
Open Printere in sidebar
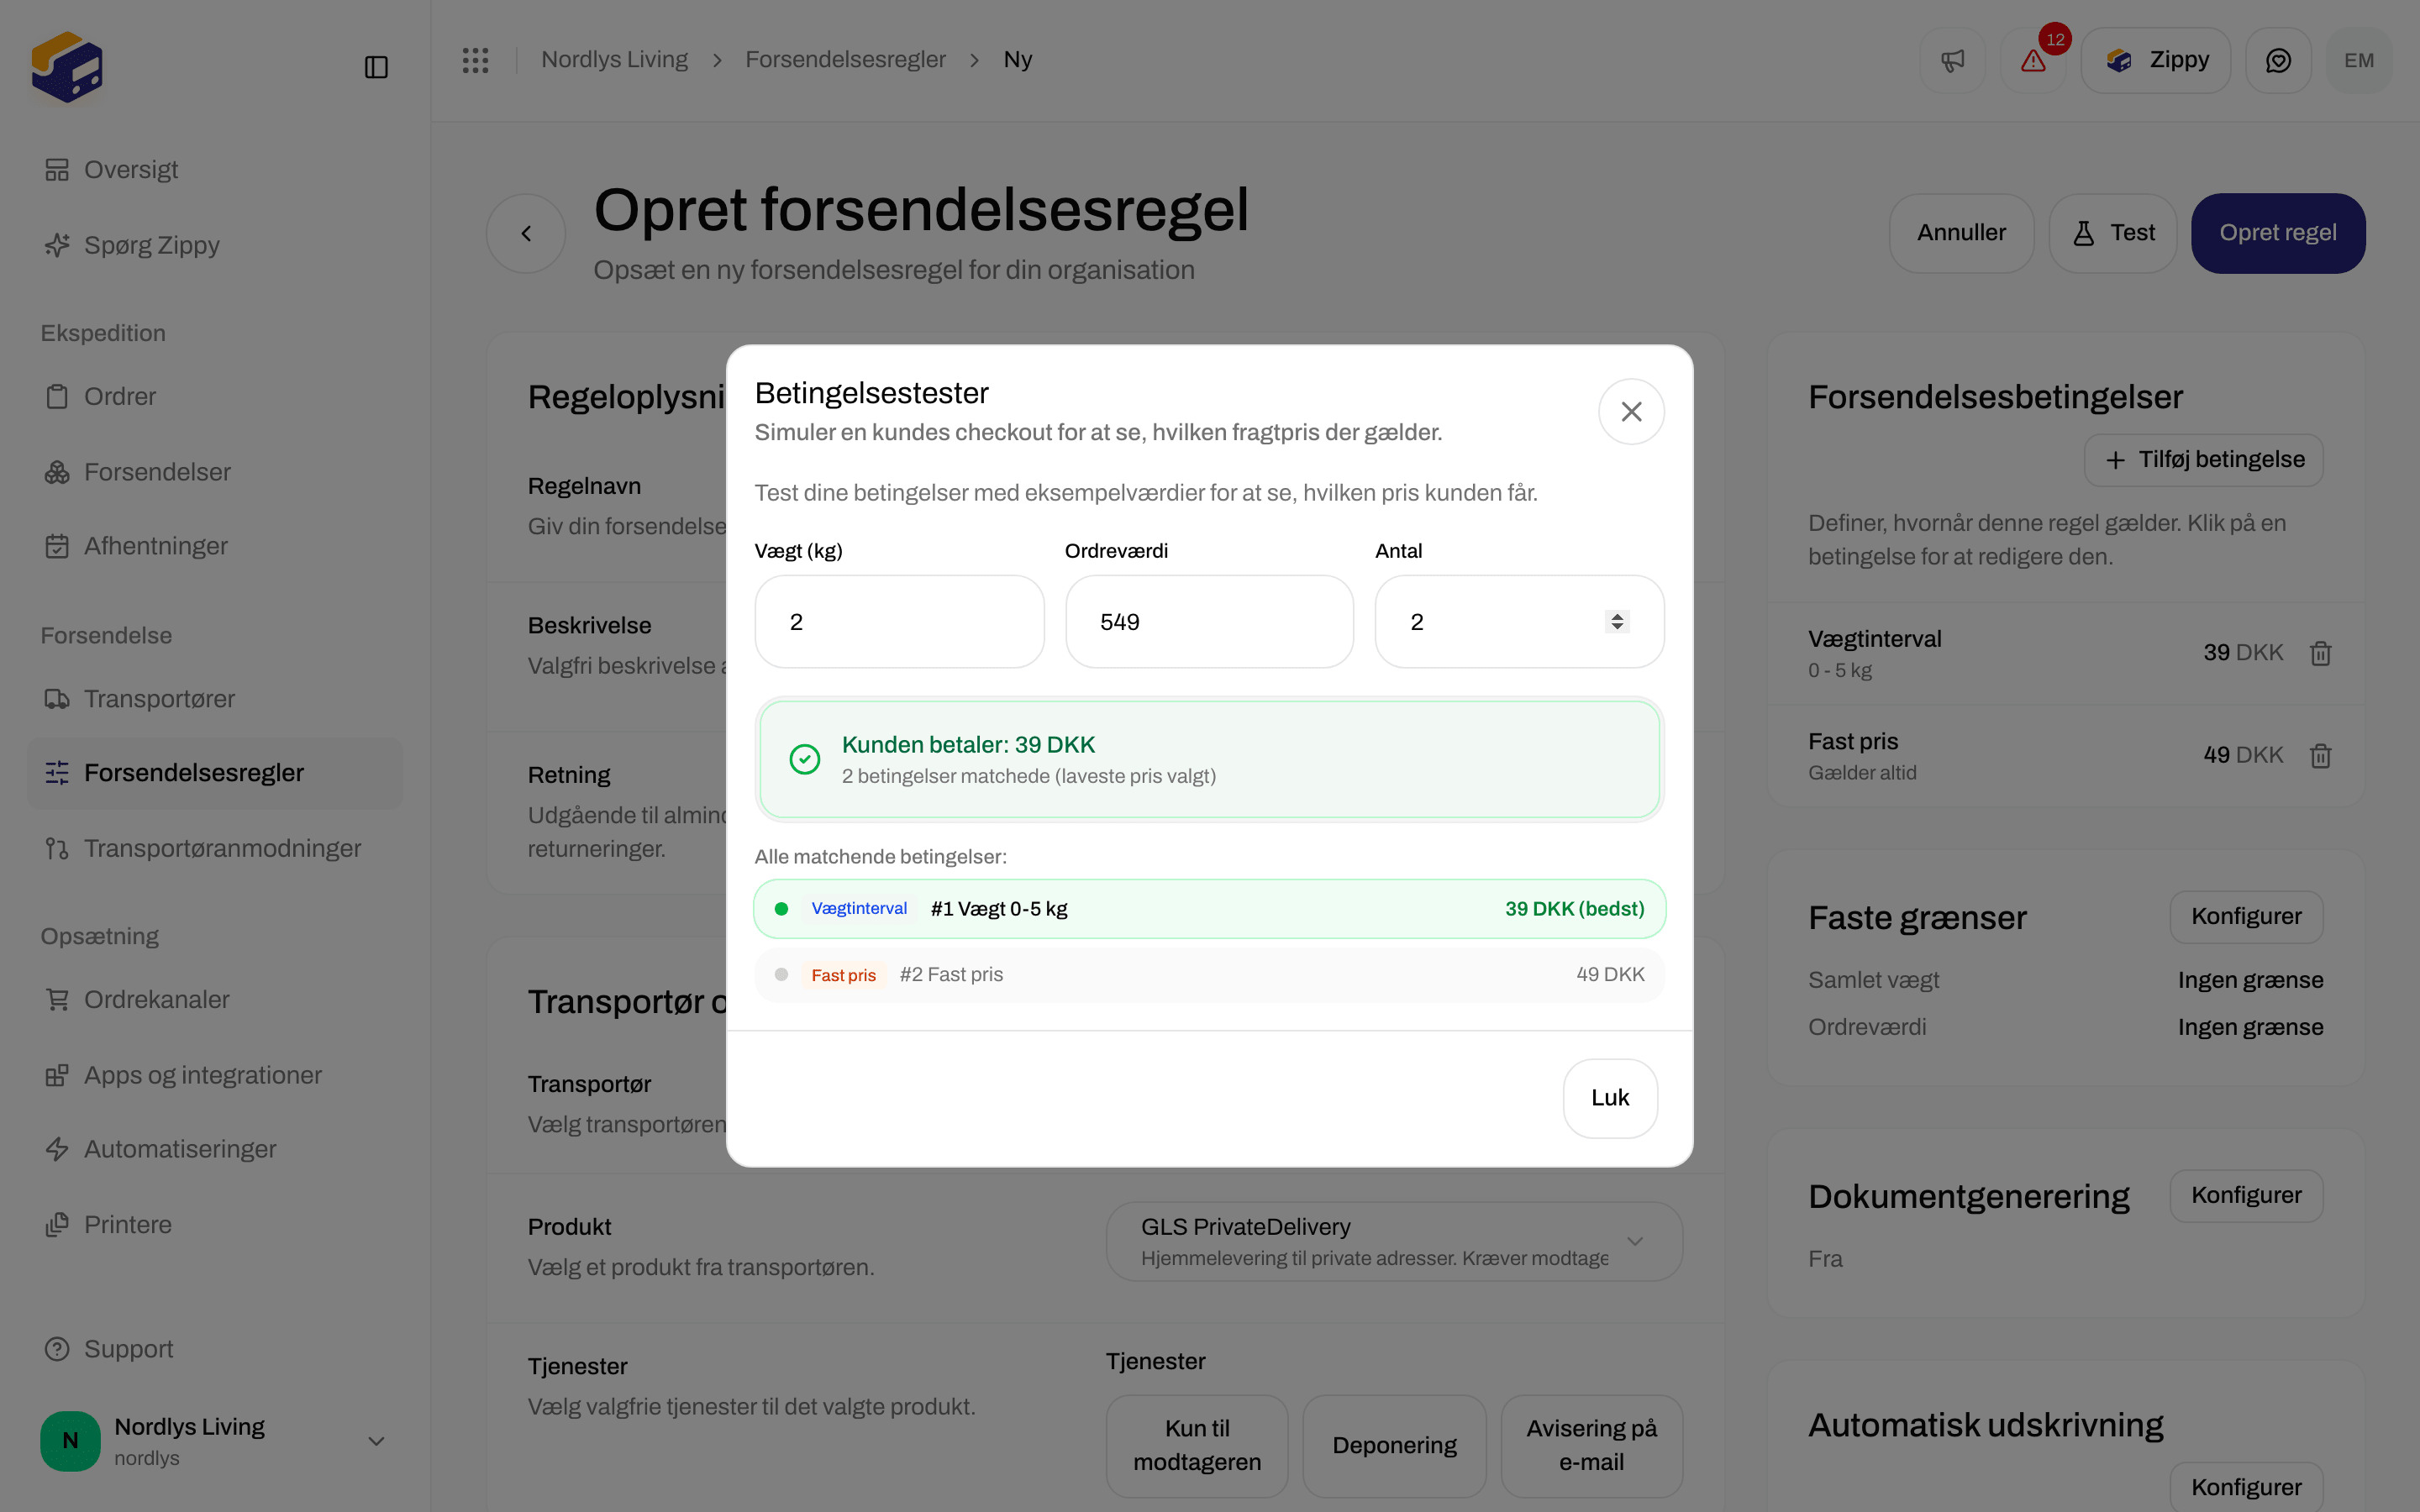(215, 1225)
